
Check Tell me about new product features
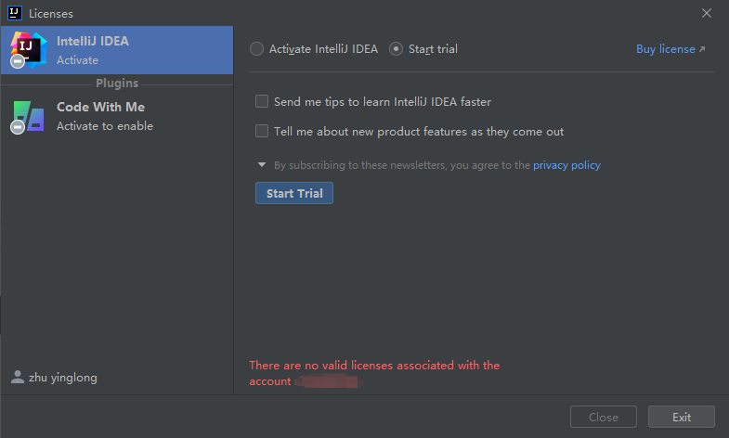[262, 131]
